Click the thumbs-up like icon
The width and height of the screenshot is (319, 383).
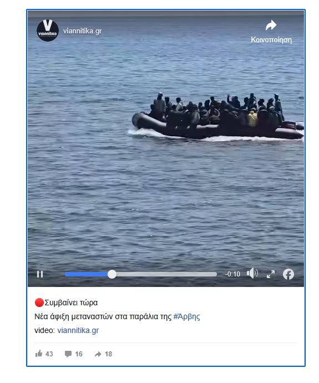coord(39,354)
